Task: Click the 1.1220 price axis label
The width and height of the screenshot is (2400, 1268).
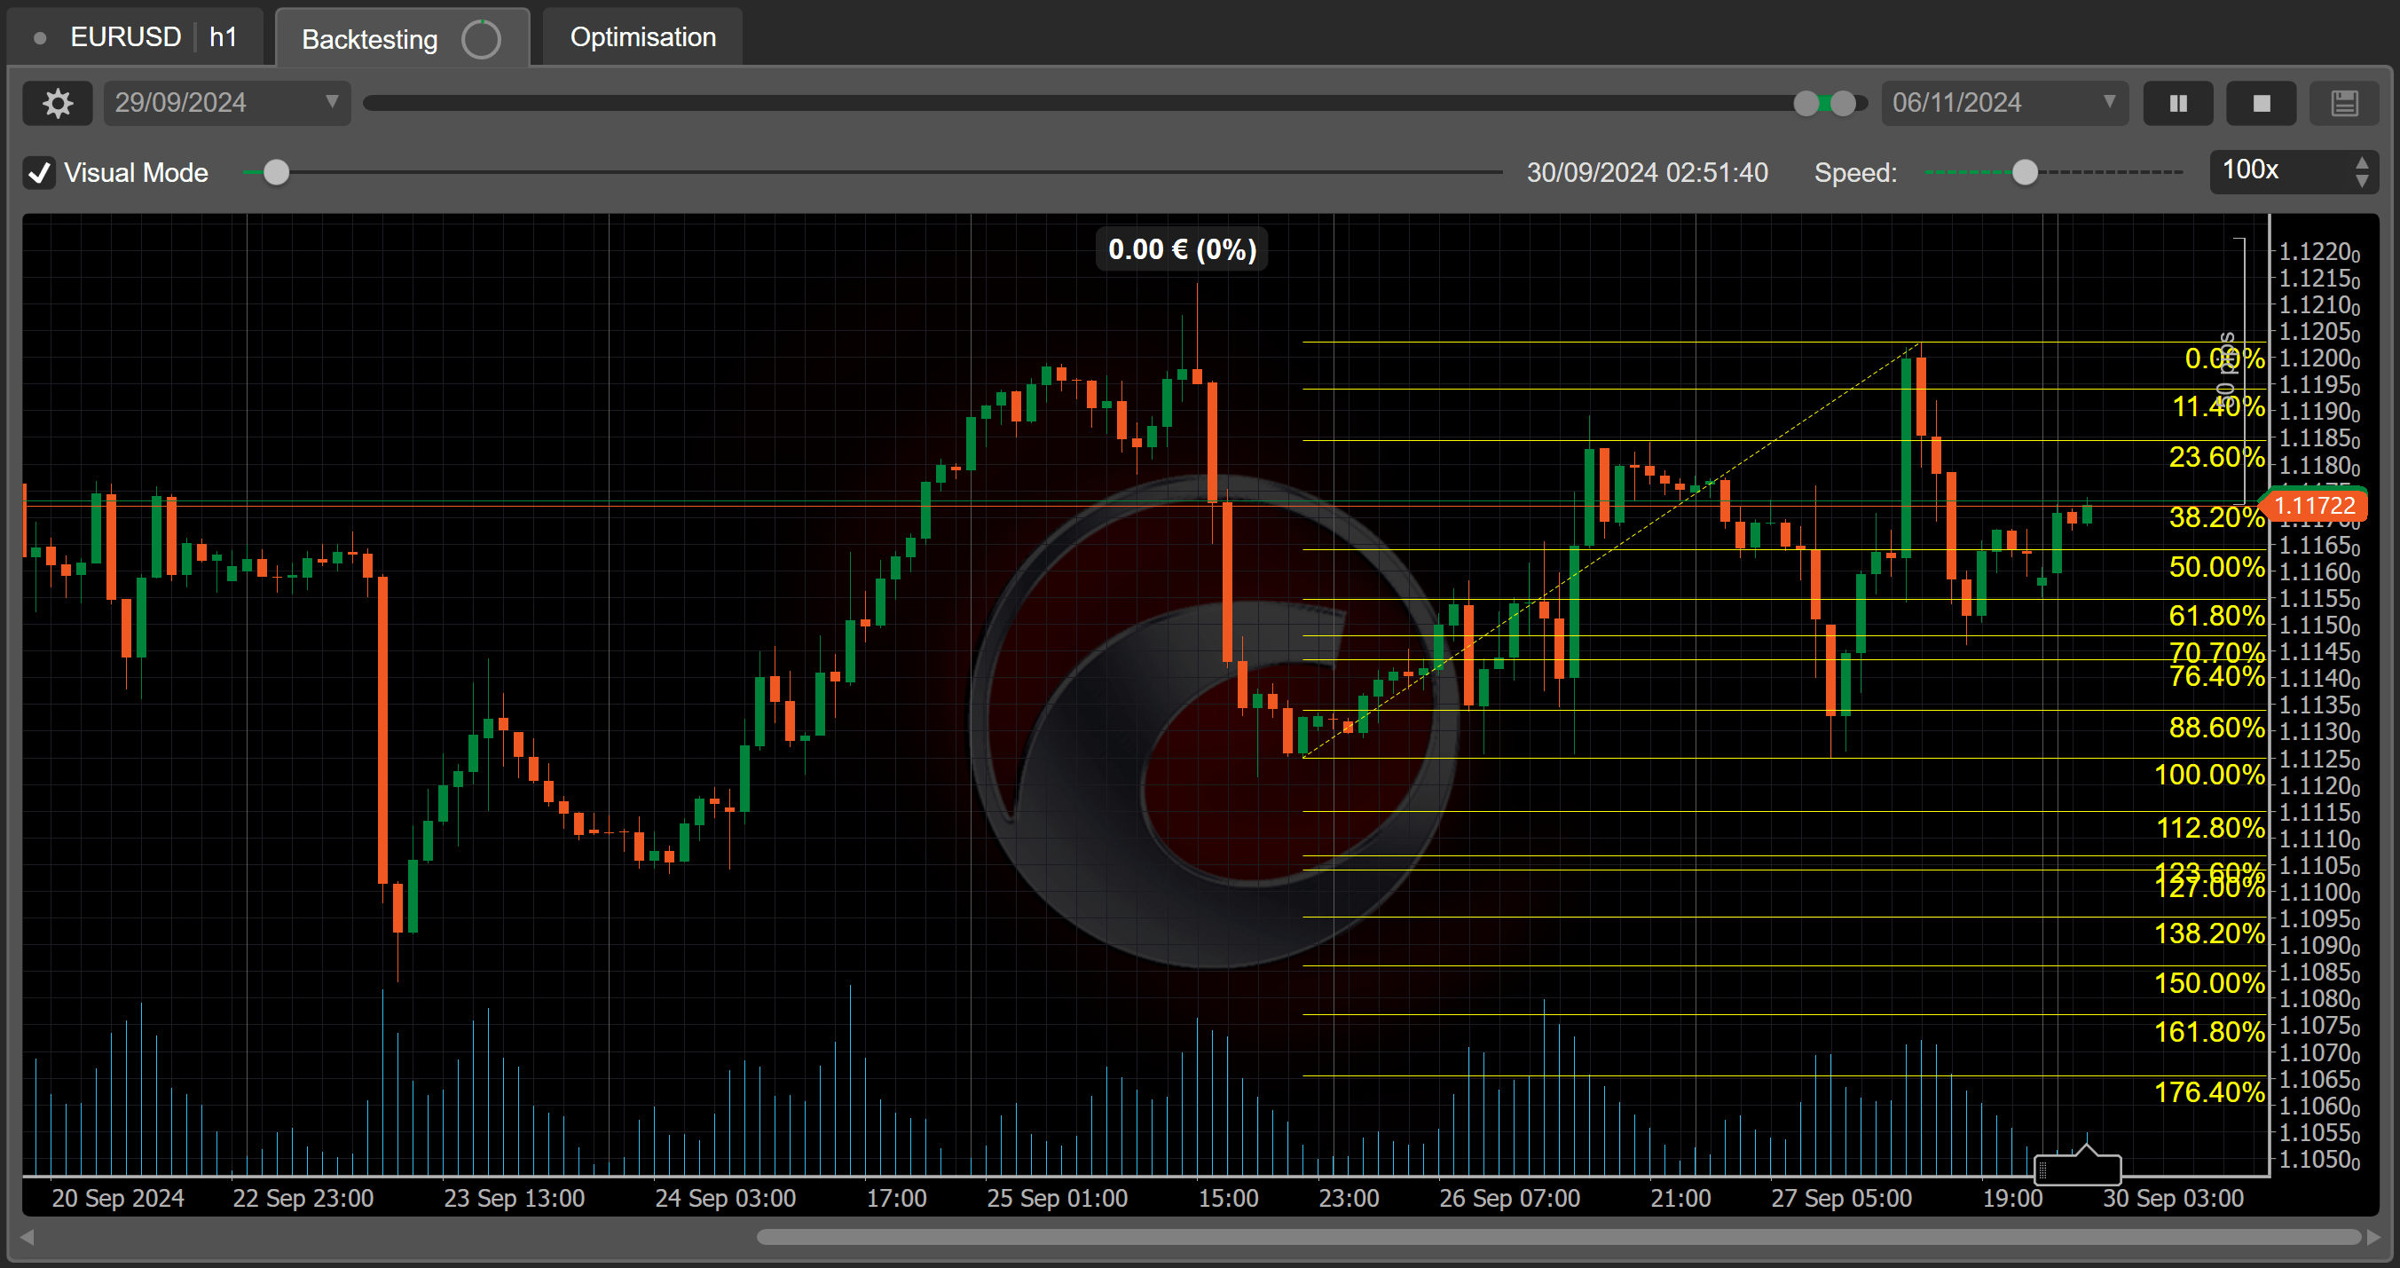Action: (x=2319, y=251)
